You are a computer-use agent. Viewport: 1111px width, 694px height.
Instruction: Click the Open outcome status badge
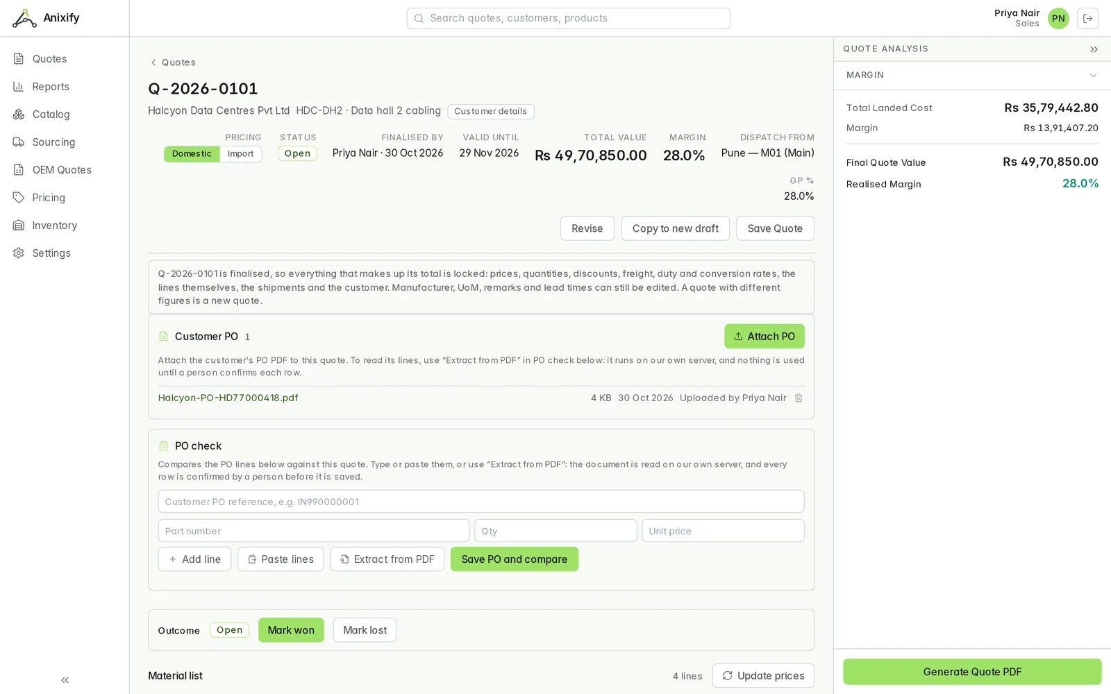click(229, 630)
